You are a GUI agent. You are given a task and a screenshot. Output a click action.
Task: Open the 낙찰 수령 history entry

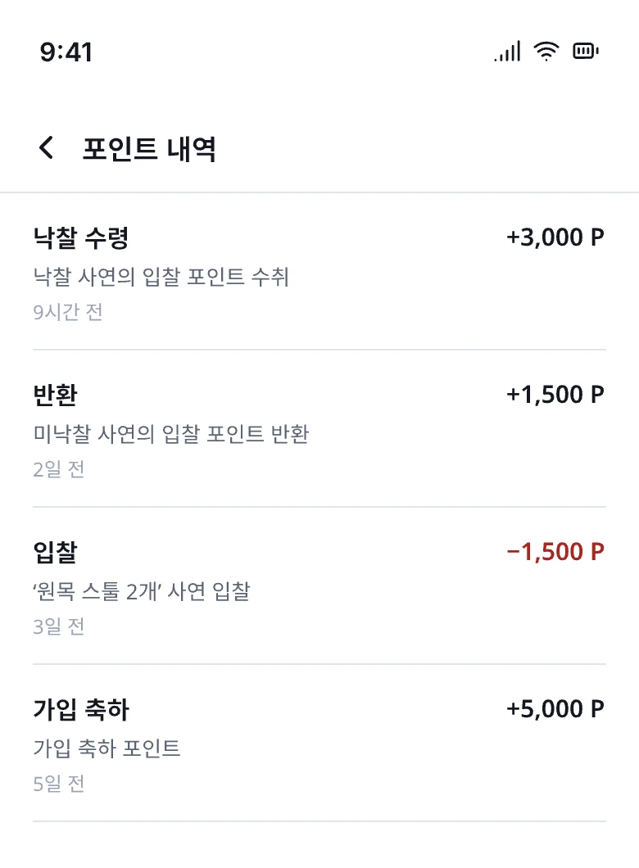319,273
